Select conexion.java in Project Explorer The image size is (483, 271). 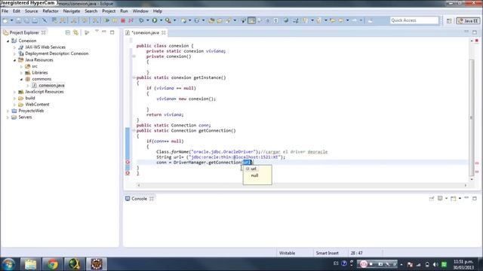click(51, 85)
